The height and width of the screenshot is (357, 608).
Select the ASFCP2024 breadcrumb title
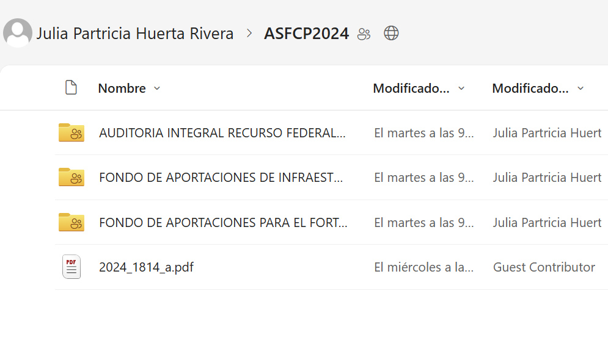(x=306, y=34)
